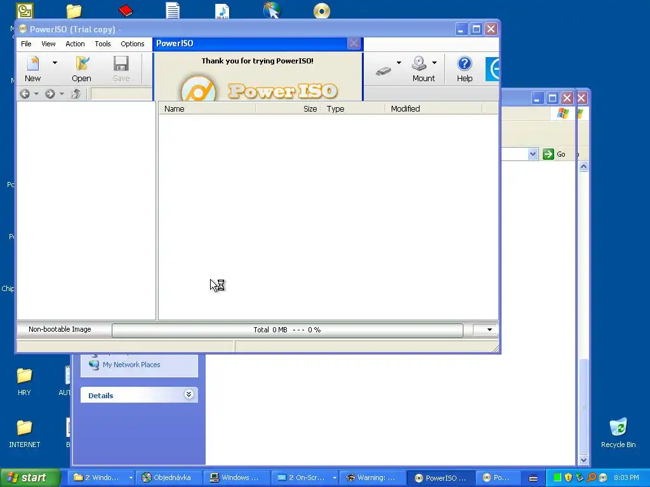Open the View menu
Viewport: 650px width, 487px height.
tap(48, 44)
